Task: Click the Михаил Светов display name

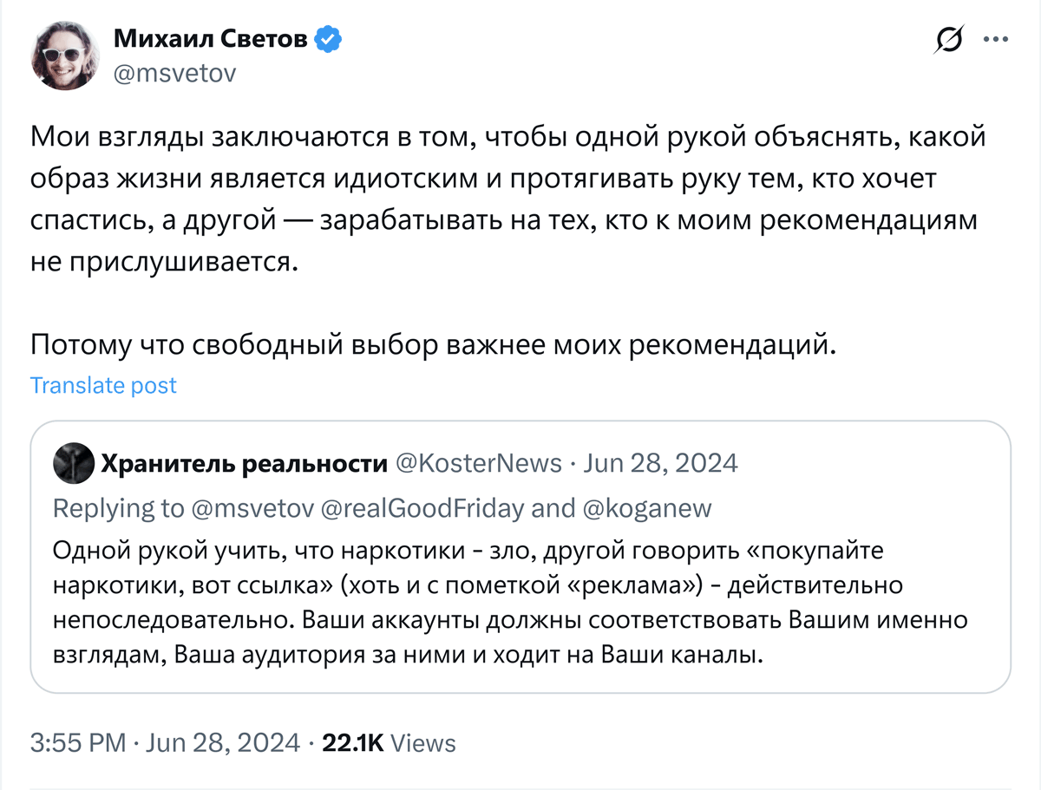Action: [211, 39]
